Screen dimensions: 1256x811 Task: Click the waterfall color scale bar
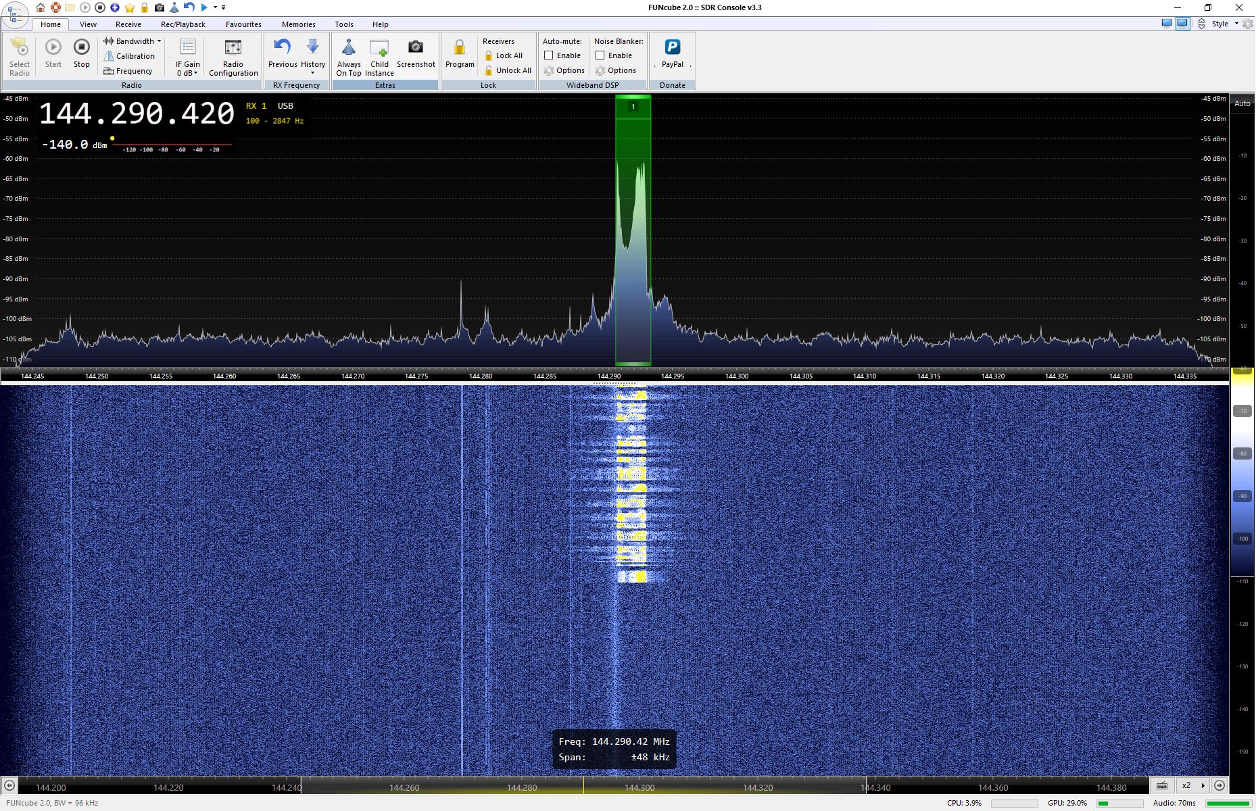coord(1242,473)
